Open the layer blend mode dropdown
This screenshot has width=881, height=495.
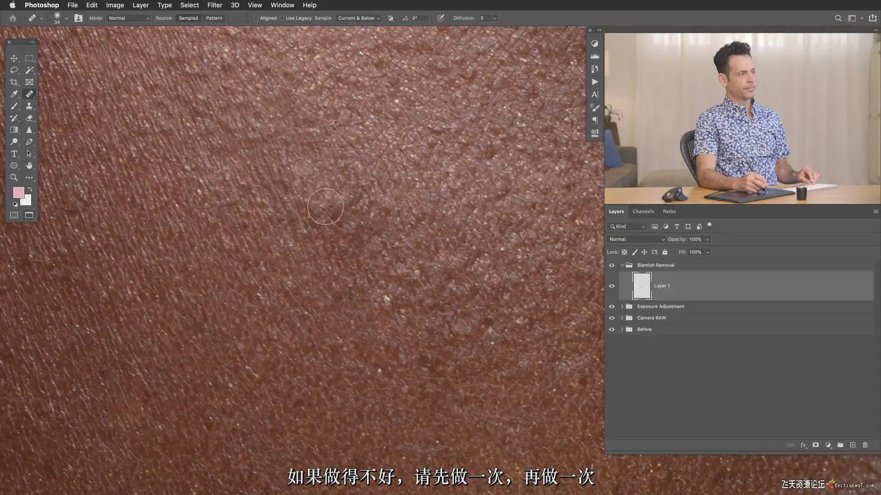(636, 239)
